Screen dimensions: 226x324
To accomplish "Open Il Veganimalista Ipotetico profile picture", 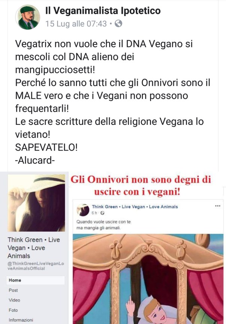I will coord(28,17).
